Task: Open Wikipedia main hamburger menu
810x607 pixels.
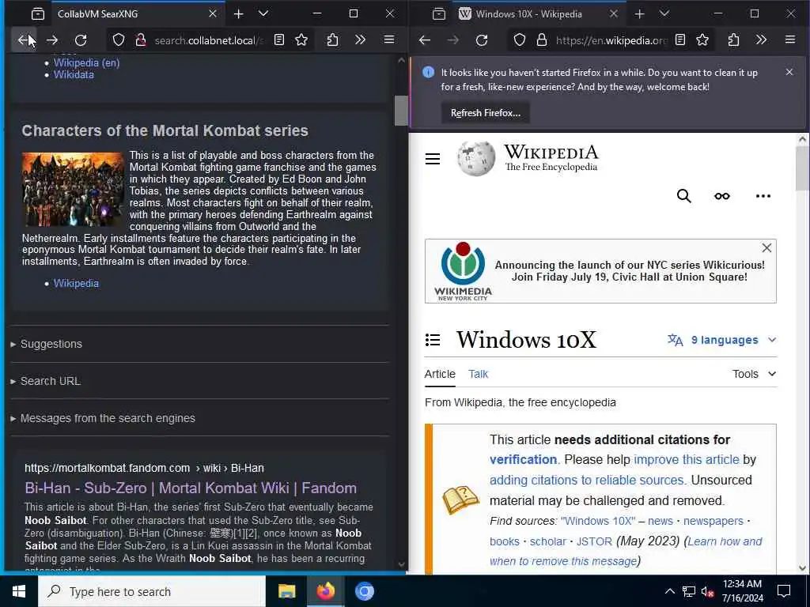Action: click(x=433, y=159)
